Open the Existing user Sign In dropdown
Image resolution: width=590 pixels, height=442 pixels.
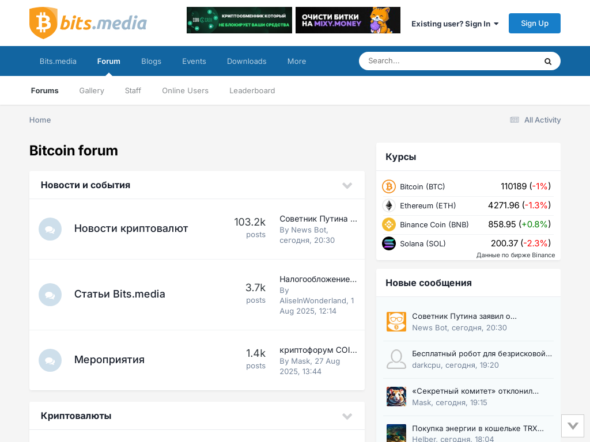click(455, 24)
